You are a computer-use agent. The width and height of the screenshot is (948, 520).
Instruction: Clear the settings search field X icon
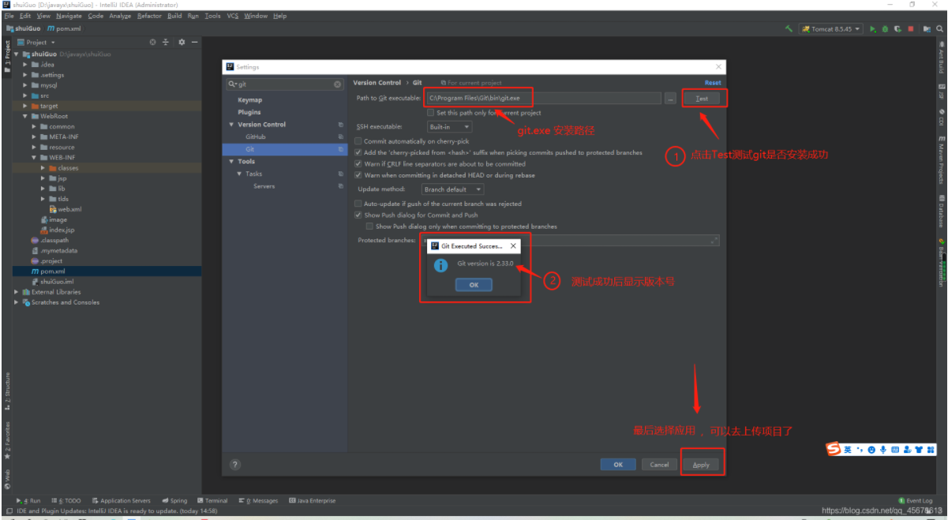click(x=338, y=84)
